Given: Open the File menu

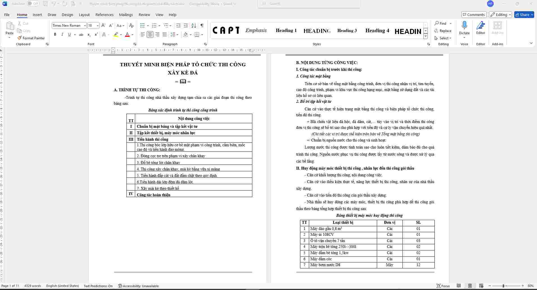Looking at the screenshot, I should (7, 15).
